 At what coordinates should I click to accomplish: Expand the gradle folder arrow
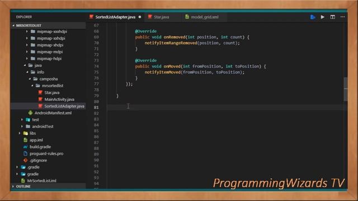17,174
